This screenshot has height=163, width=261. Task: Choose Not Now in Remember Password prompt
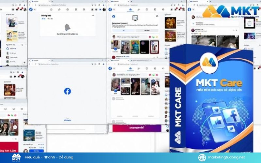(147, 30)
